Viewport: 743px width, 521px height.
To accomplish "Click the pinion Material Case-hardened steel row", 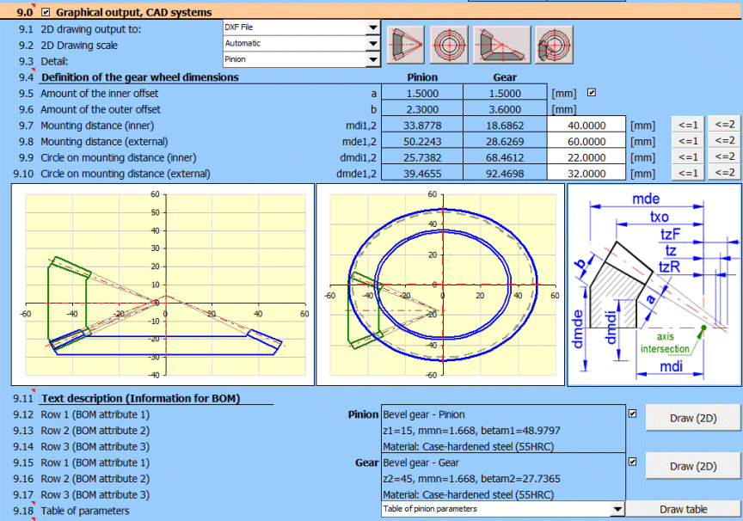I will pyautogui.click(x=503, y=446).
